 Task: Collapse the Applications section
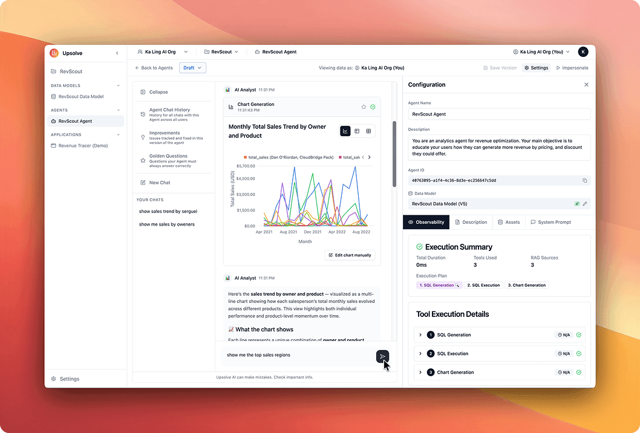point(119,135)
